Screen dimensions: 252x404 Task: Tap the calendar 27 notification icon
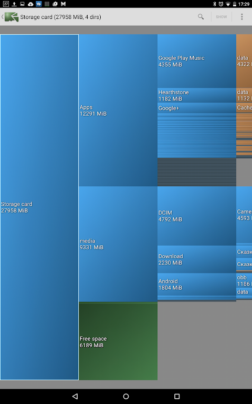click(x=6, y=4)
